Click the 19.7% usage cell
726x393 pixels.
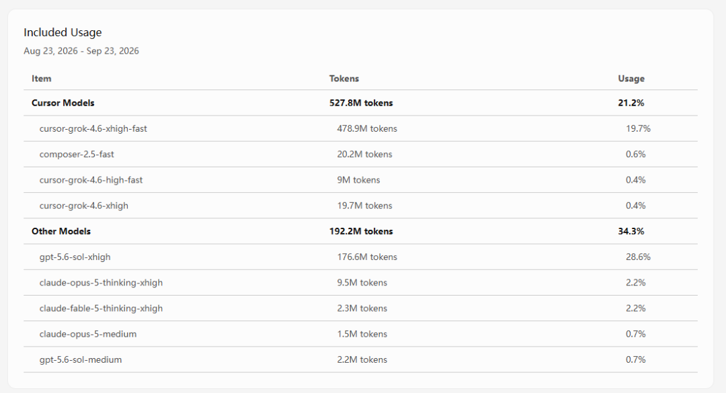point(638,129)
